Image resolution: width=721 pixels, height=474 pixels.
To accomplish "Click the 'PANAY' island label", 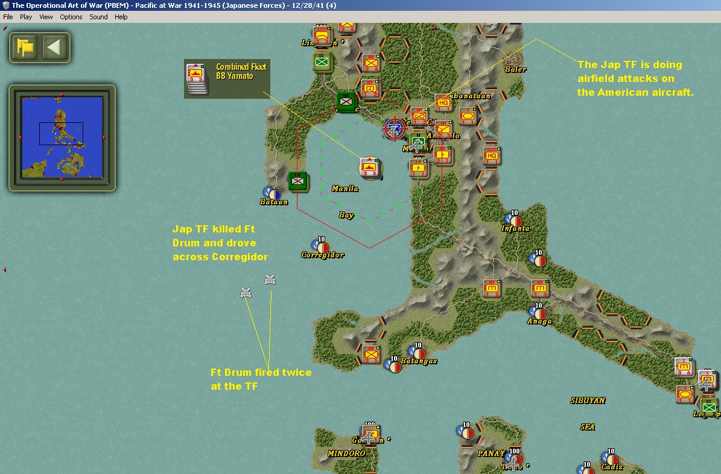I will click(491, 454).
